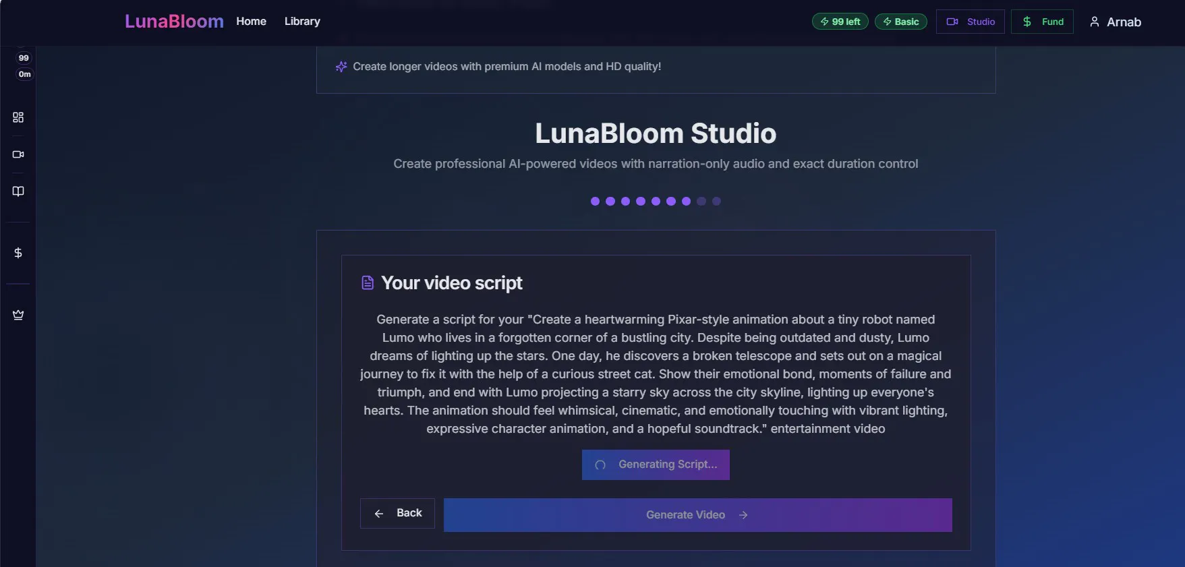
Task: Open the Studio button in header
Action: [x=971, y=22]
